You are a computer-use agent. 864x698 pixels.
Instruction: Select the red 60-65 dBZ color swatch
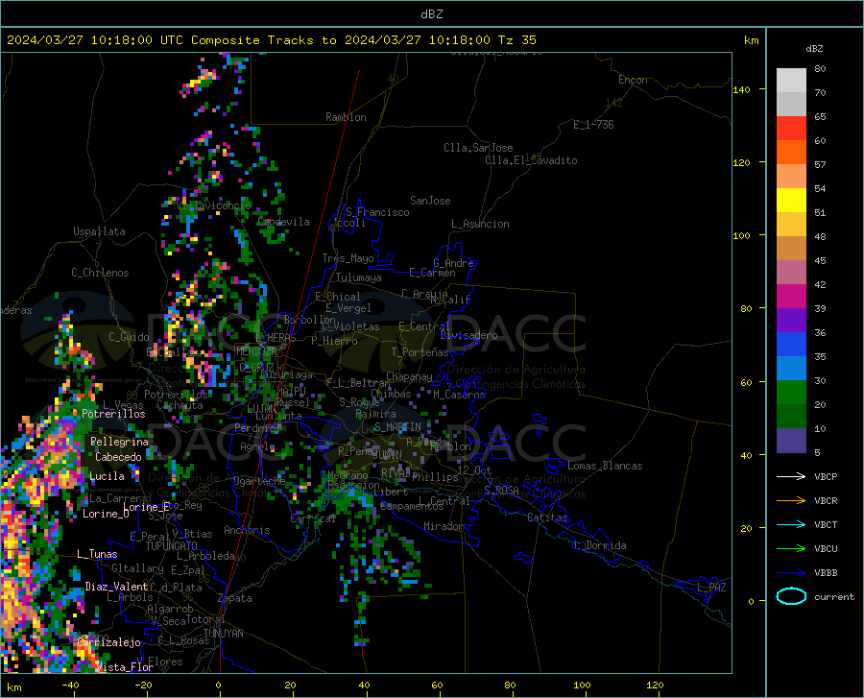click(791, 129)
